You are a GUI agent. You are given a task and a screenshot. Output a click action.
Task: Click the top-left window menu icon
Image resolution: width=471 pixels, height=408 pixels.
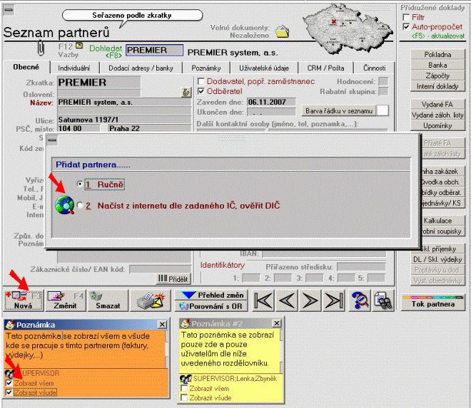pos(9,9)
